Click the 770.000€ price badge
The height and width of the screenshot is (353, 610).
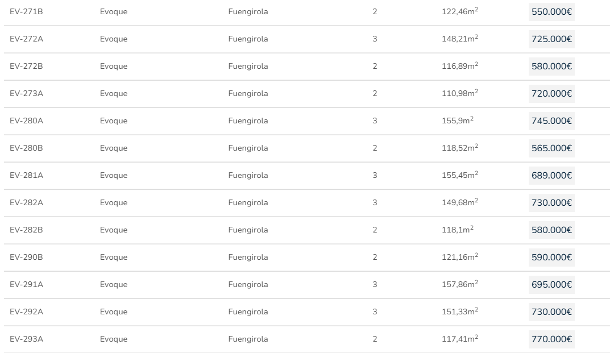pyautogui.click(x=551, y=339)
